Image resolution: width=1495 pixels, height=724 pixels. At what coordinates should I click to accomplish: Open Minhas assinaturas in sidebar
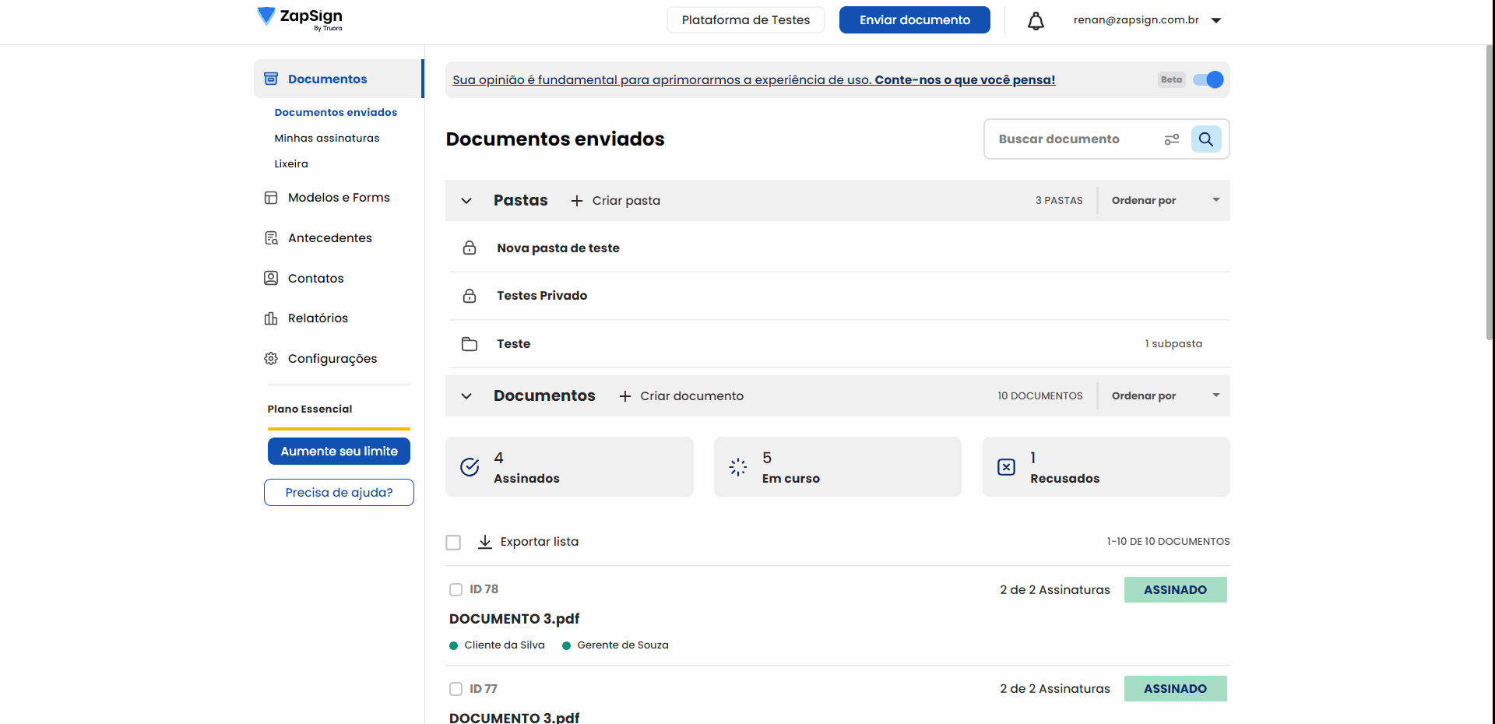click(327, 138)
